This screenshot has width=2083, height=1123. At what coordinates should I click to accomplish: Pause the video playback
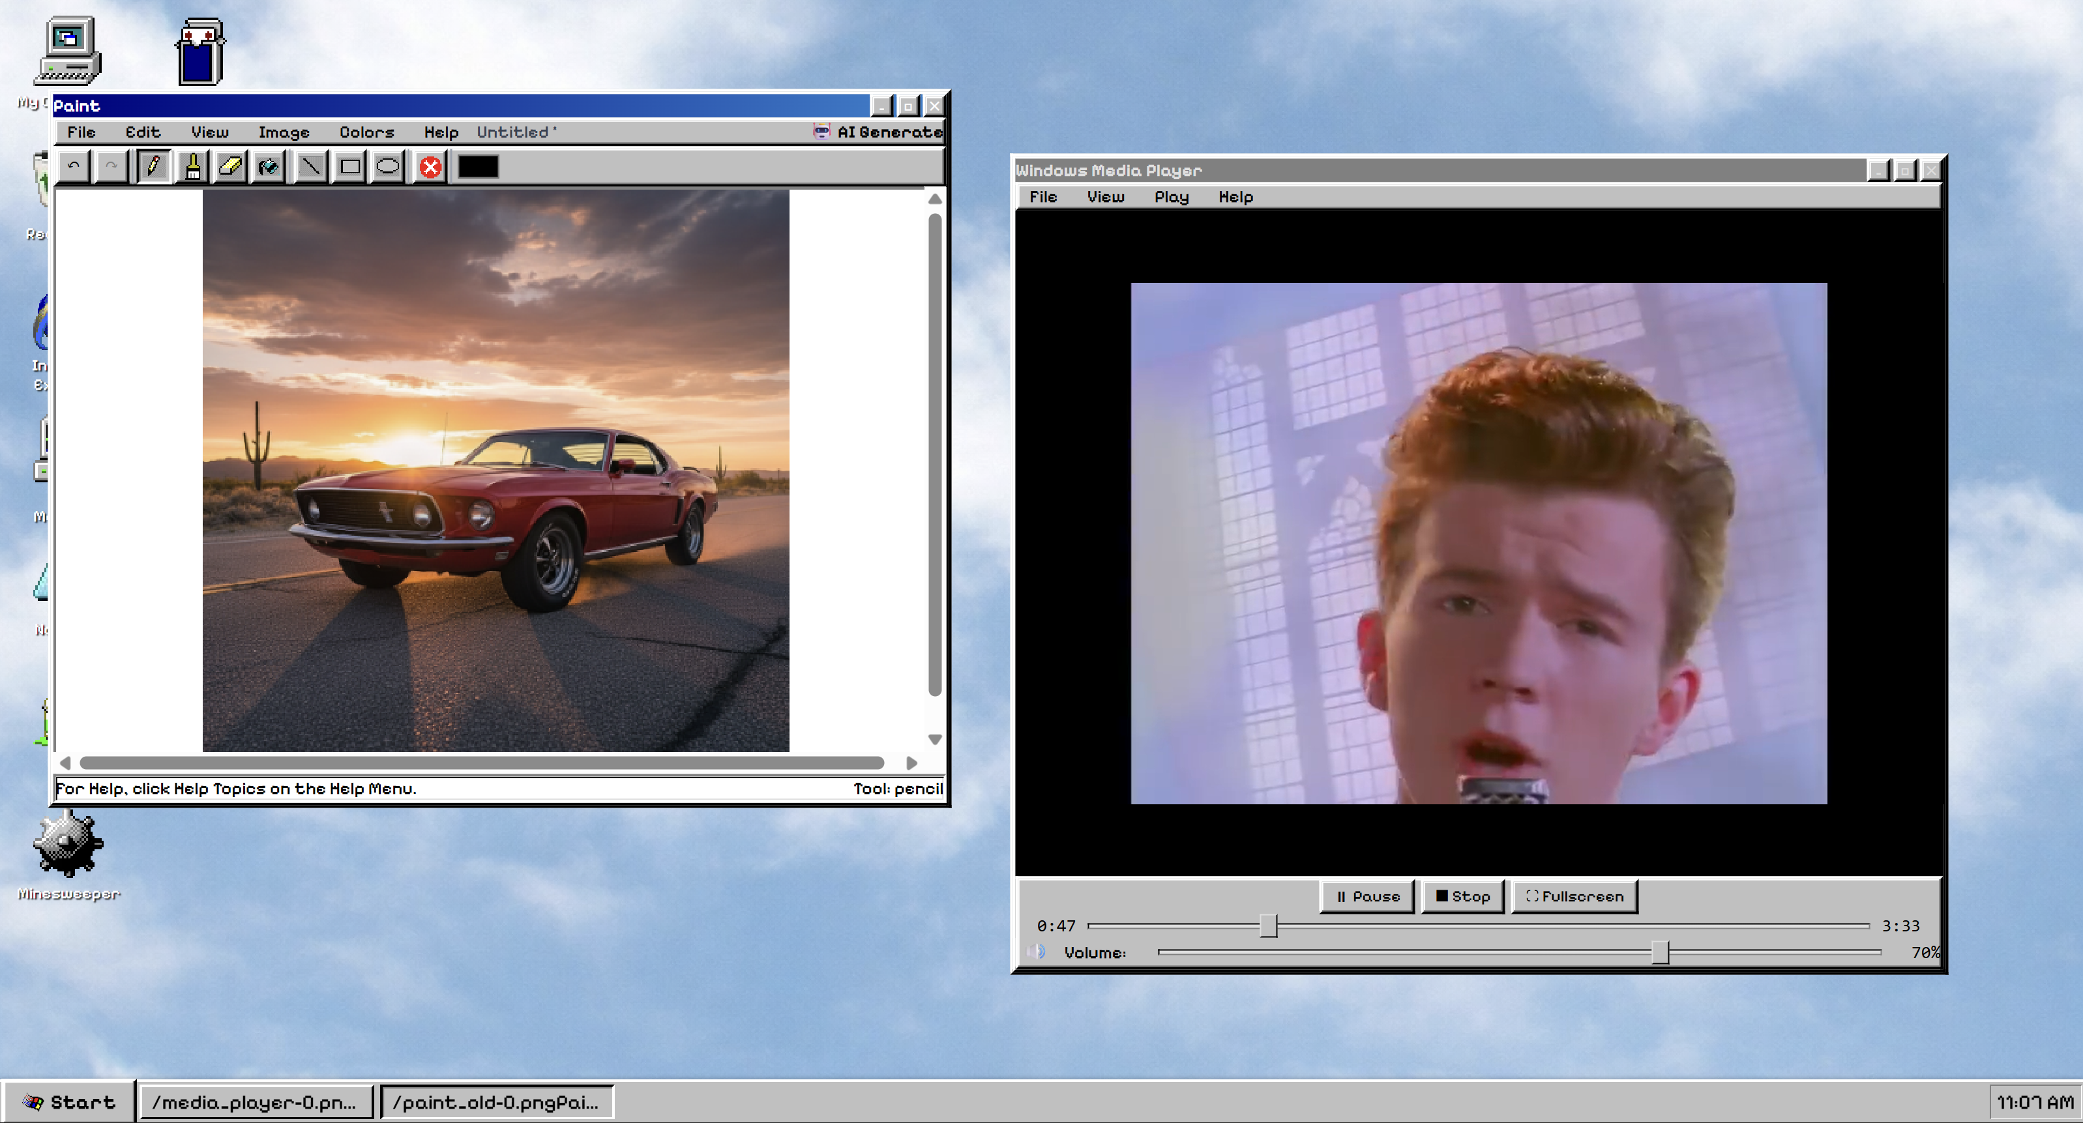pos(1367,896)
